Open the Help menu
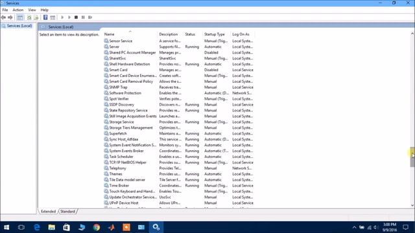Image resolution: width=415 pixels, height=233 pixels. (45, 10)
